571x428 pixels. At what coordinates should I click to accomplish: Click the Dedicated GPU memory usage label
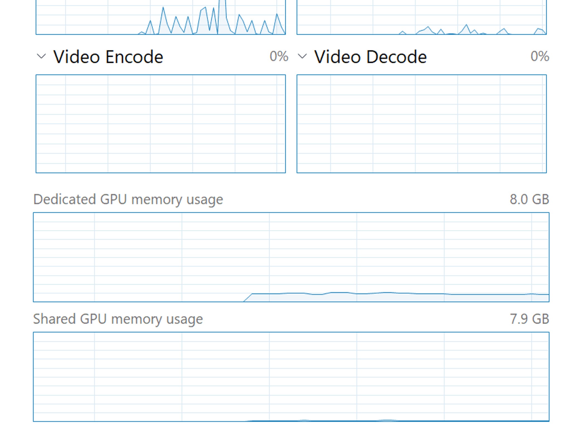(128, 200)
